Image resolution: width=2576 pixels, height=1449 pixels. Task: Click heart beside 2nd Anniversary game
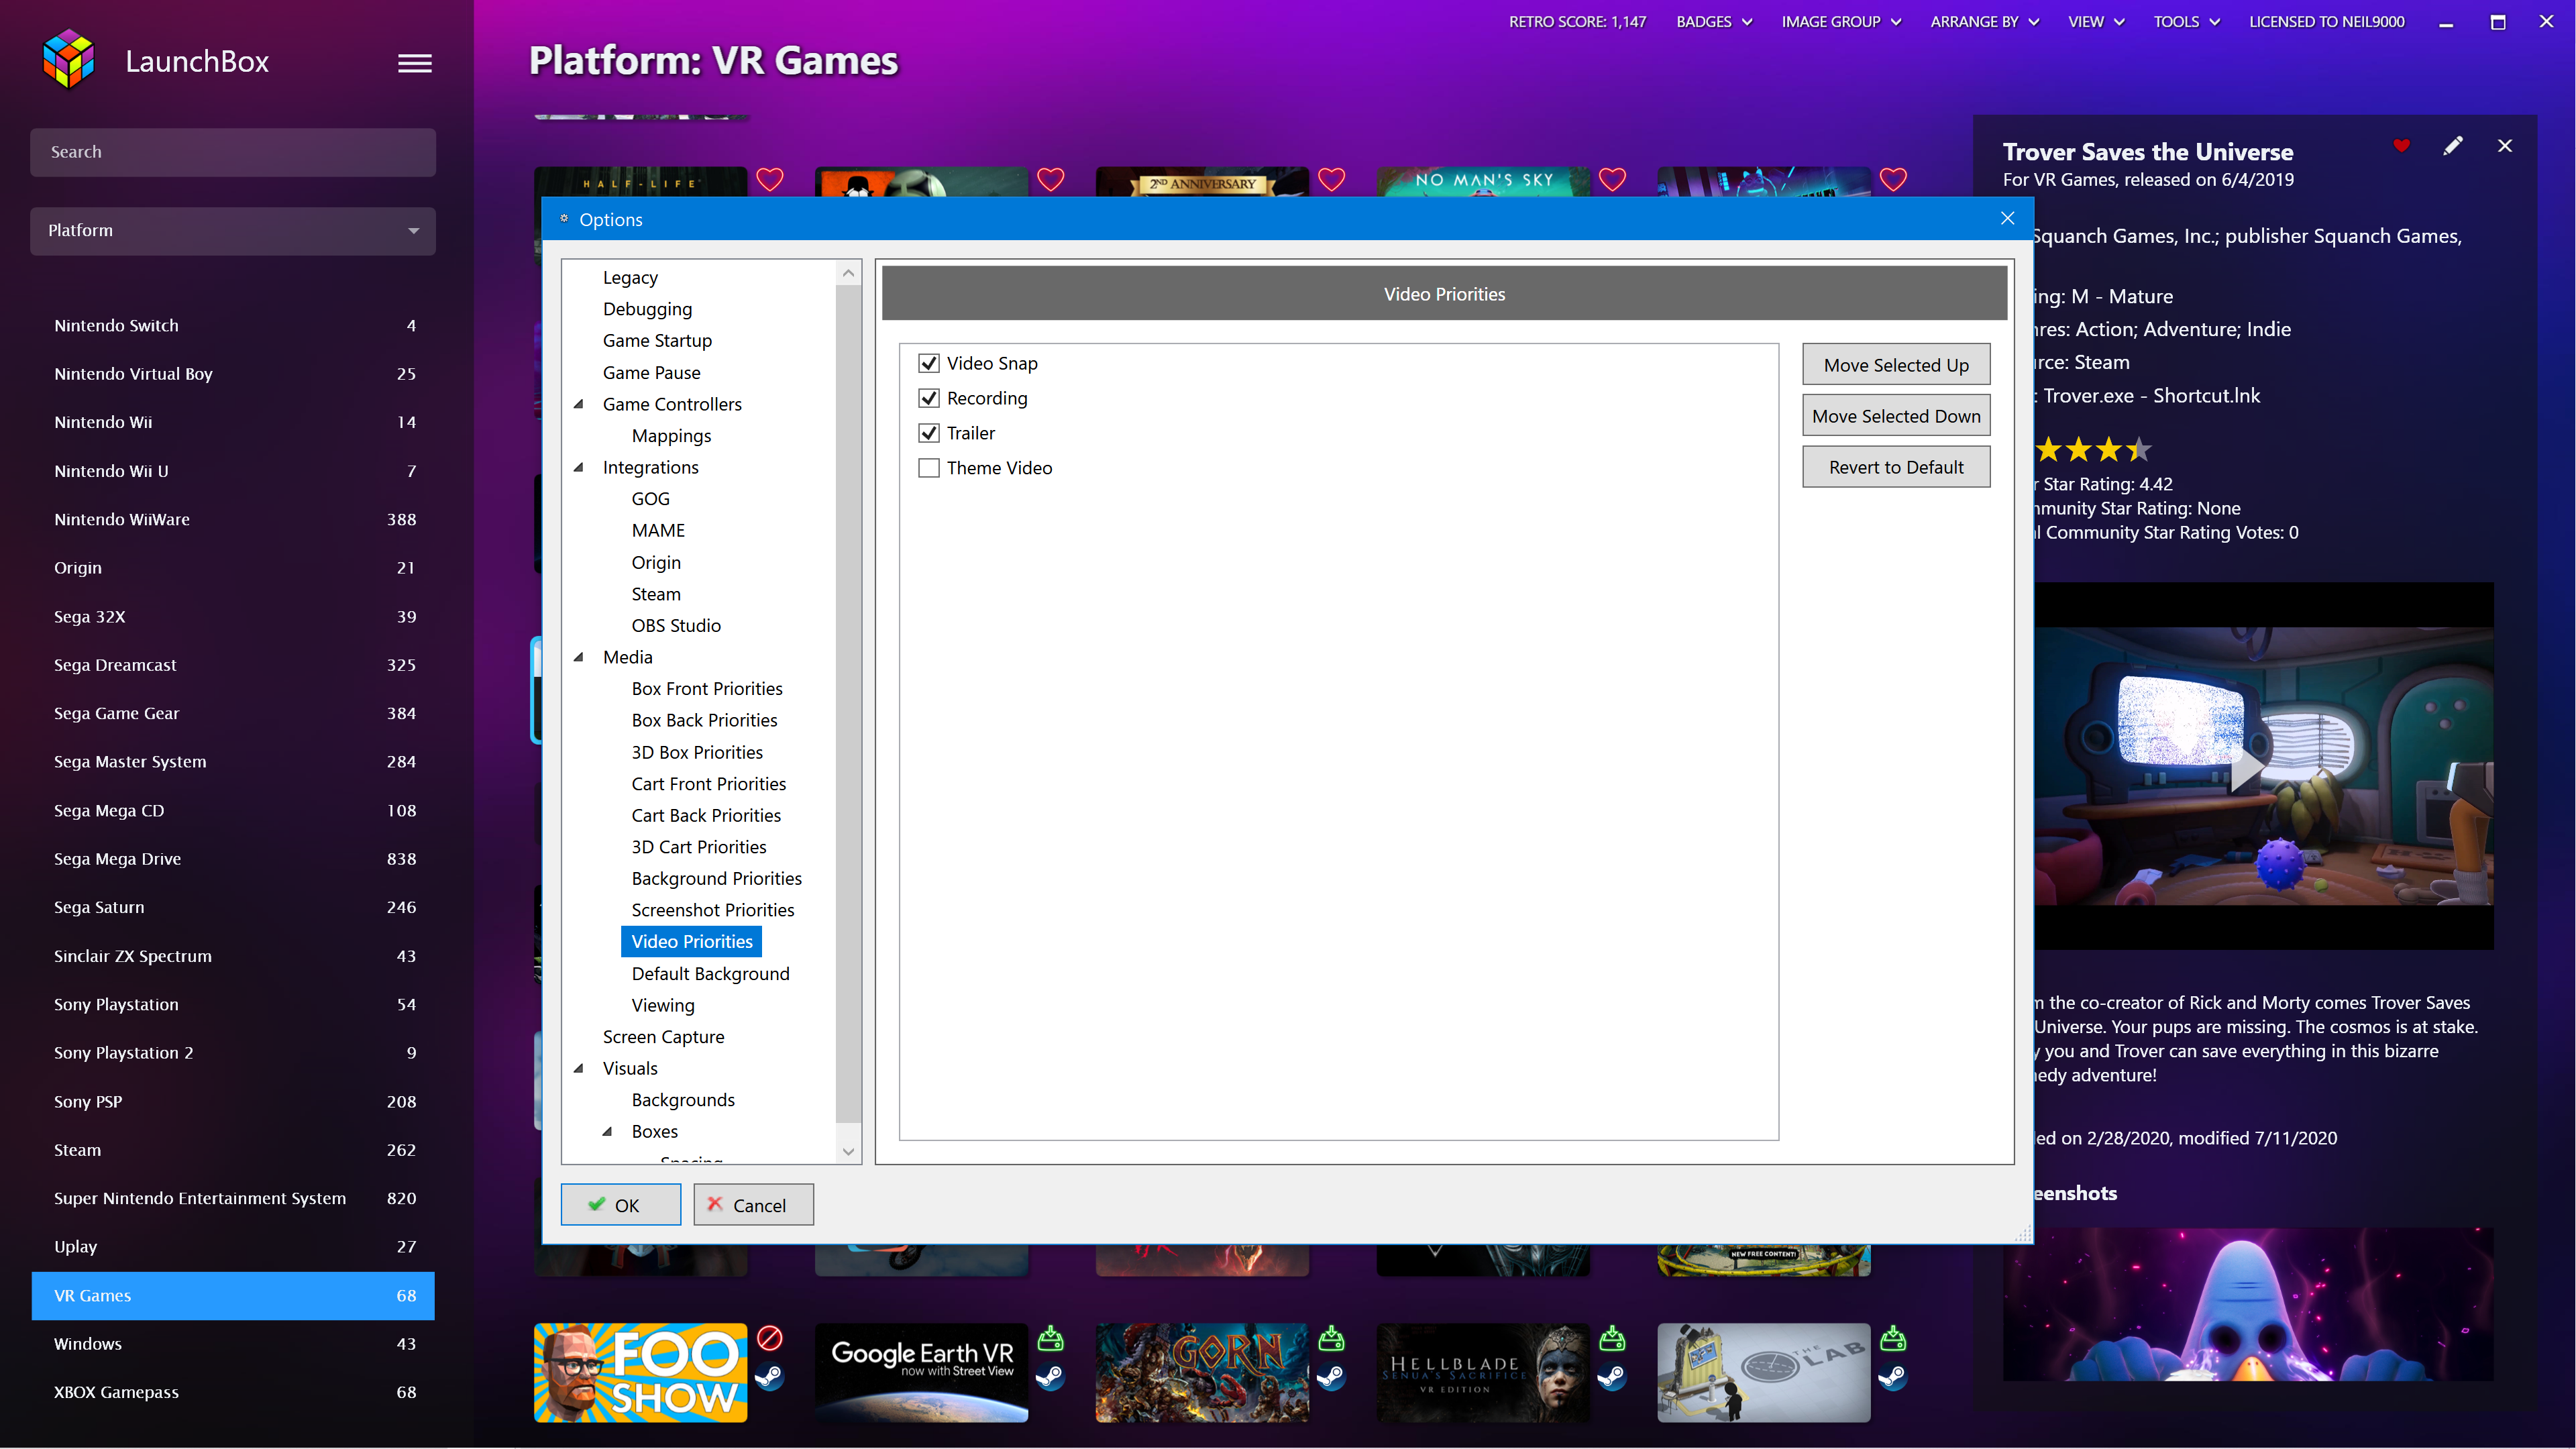click(x=1331, y=180)
